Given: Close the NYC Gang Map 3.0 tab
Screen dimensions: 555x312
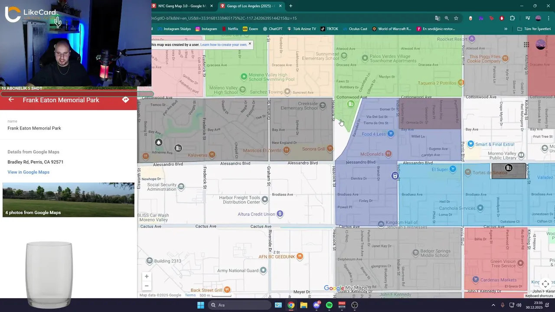Looking at the screenshot, I should (212, 6).
